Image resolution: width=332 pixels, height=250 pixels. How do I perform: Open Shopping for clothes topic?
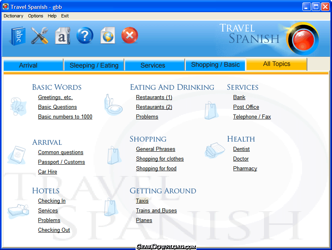point(160,159)
